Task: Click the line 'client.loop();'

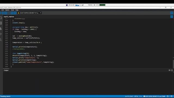Action: 19,23
